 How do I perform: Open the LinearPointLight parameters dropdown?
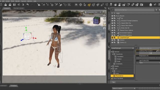click(122, 48)
